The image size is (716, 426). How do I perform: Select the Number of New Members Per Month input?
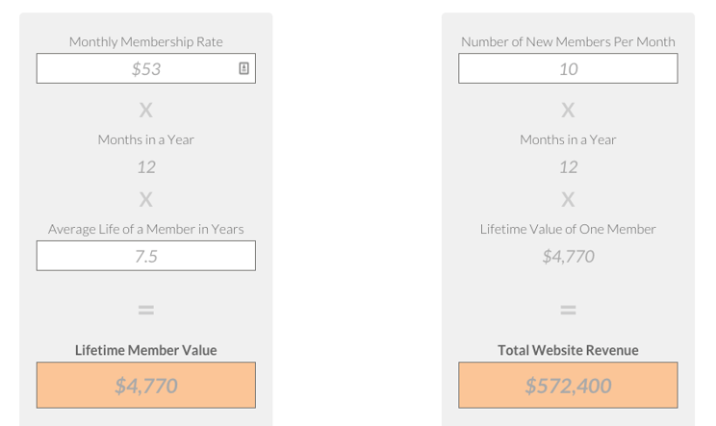click(x=568, y=68)
